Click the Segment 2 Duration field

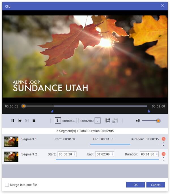point(149,154)
